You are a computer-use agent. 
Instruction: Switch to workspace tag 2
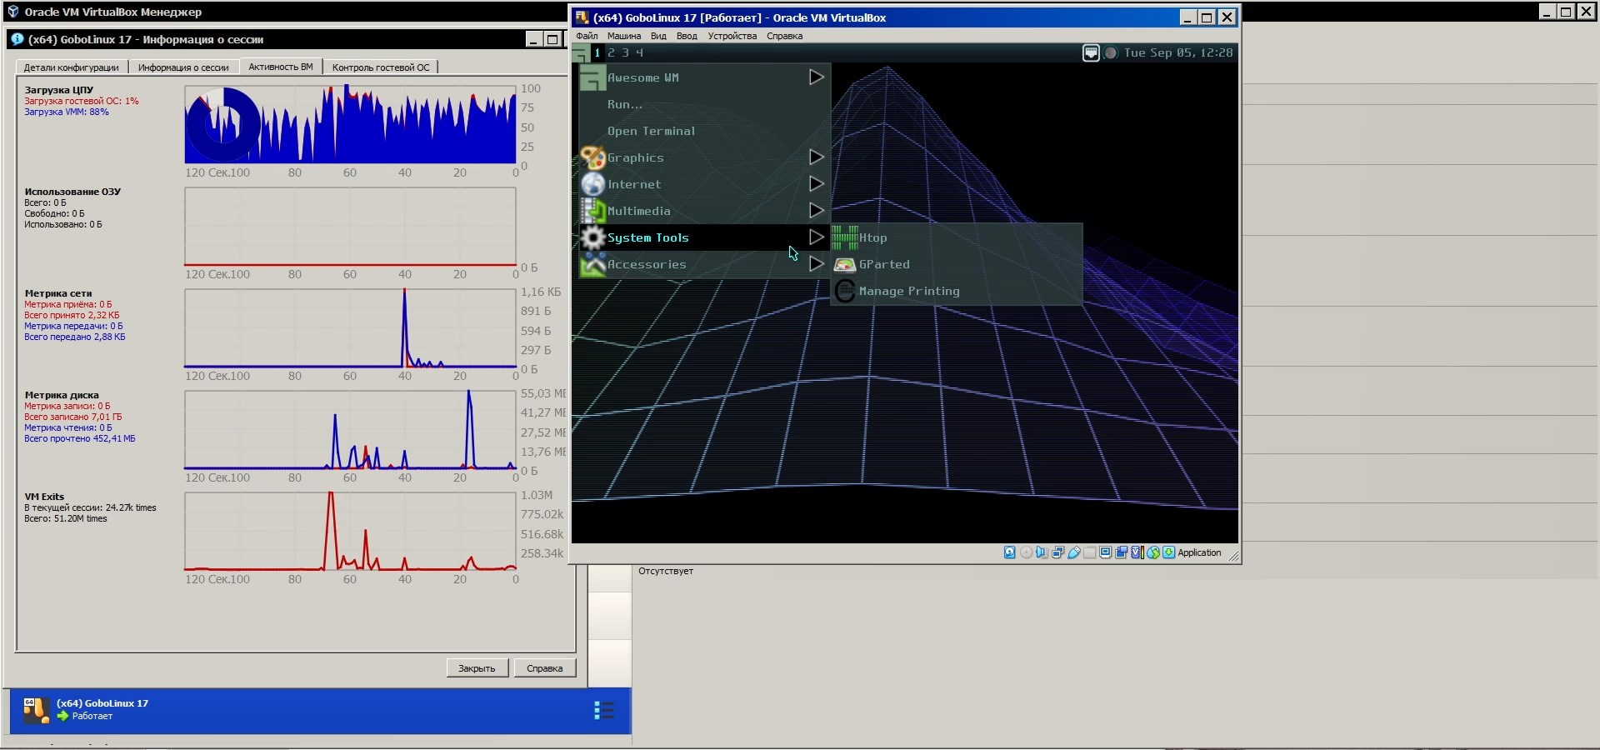coord(611,52)
